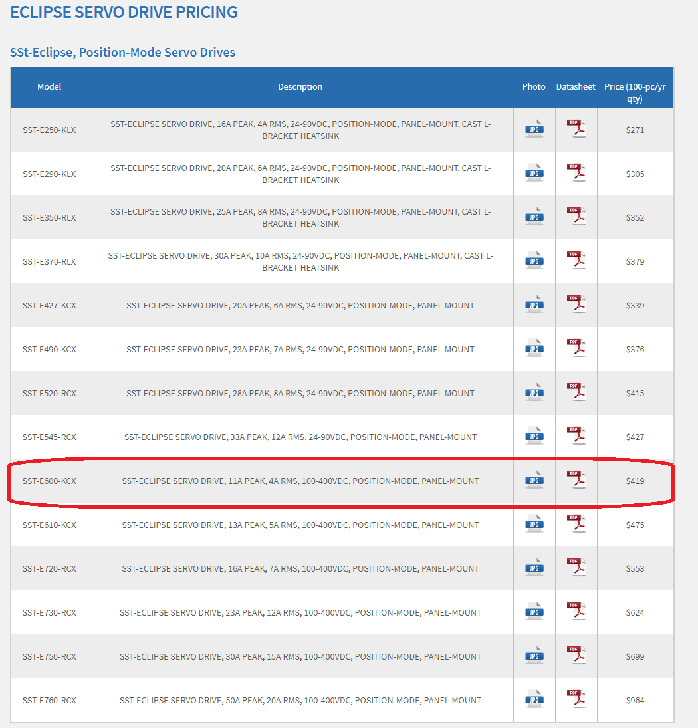
Task: Open PDF datasheet for SST-E610-KCX
Action: pos(576,523)
